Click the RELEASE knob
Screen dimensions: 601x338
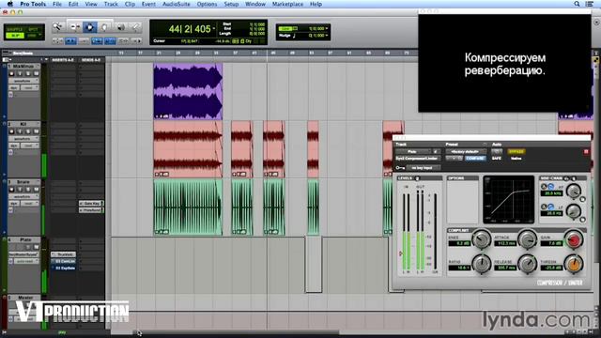click(527, 264)
